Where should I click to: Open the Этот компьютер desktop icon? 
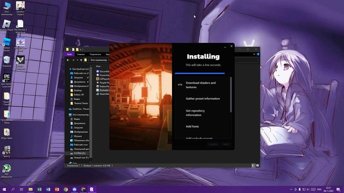pos(6,8)
